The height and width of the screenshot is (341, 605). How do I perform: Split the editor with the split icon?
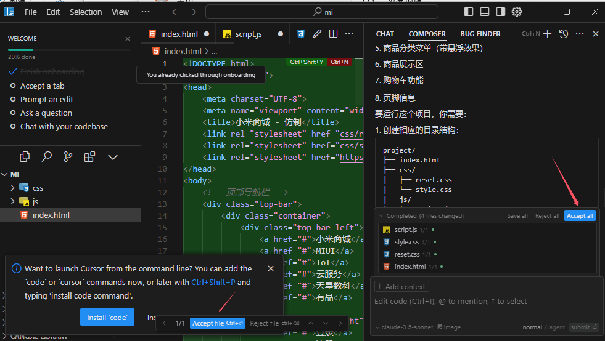334,34
